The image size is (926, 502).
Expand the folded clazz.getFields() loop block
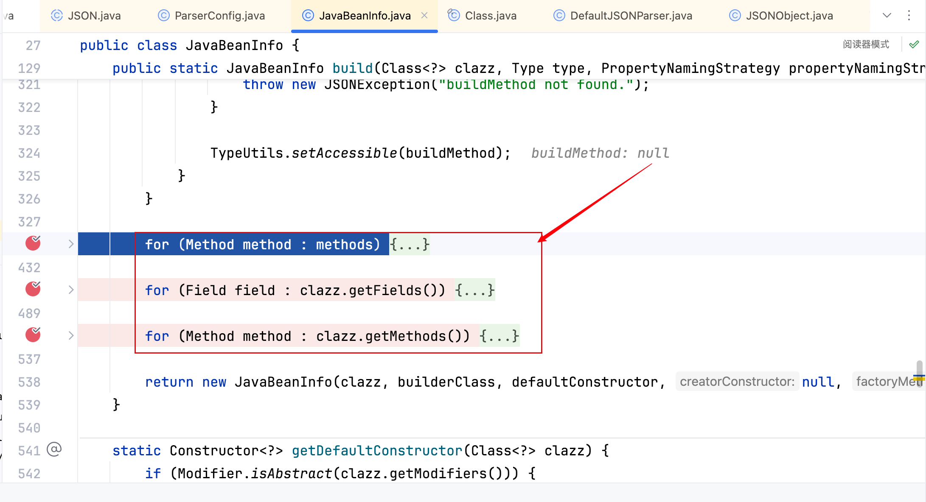click(x=71, y=290)
